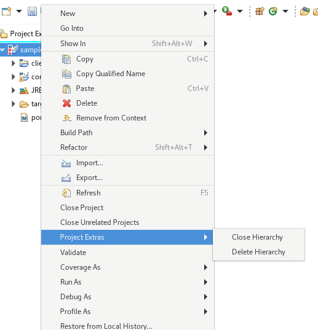Click the Run Last Tool toolbar icon

[227, 10]
